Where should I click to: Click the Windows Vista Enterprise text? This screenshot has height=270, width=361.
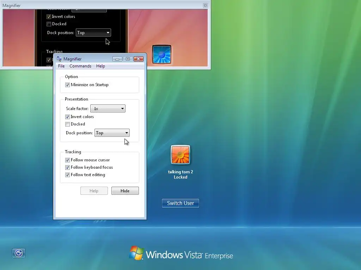pyautogui.click(x=189, y=255)
